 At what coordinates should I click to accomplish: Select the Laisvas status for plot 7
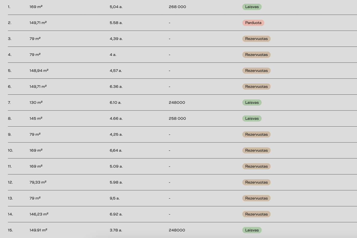(252, 102)
